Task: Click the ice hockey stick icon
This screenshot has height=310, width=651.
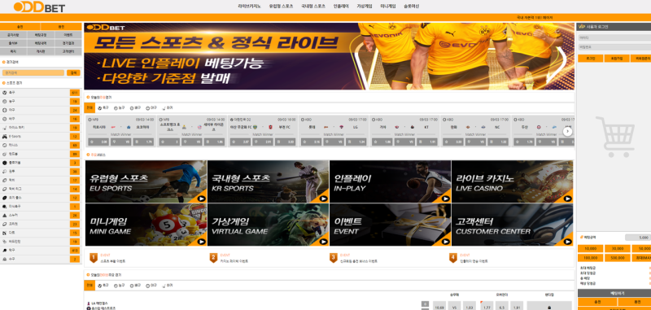Action: [5, 128]
